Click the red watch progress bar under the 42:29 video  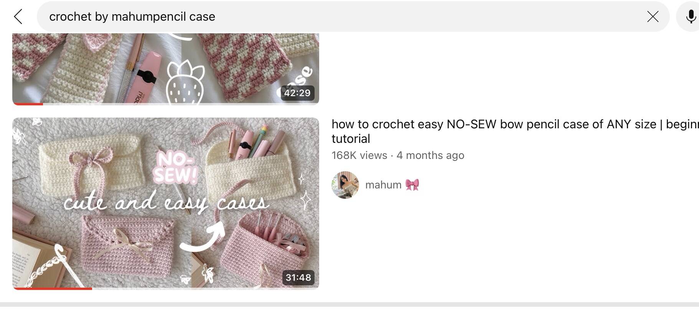pyautogui.click(x=28, y=104)
